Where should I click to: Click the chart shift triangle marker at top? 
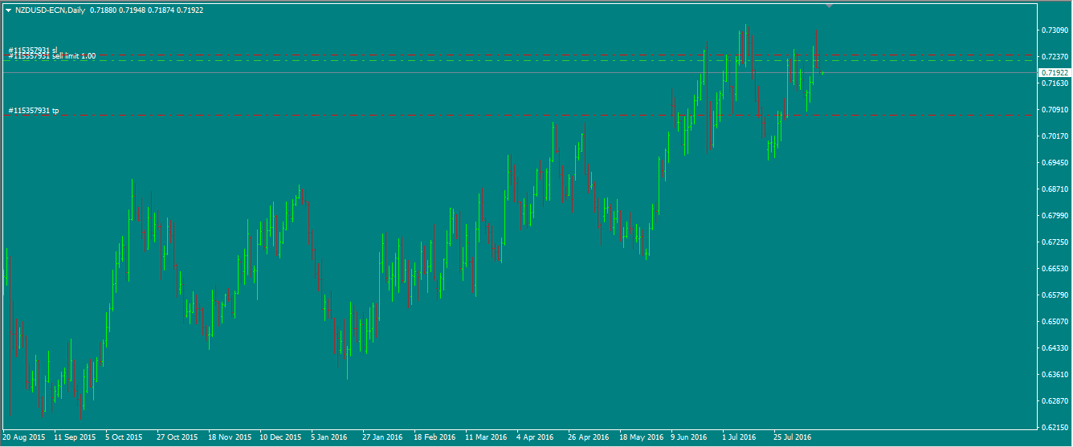tap(830, 6)
